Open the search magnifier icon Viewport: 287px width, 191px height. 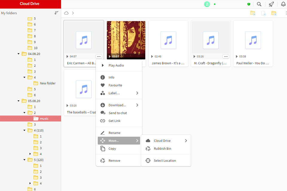pyautogui.click(x=259, y=4)
